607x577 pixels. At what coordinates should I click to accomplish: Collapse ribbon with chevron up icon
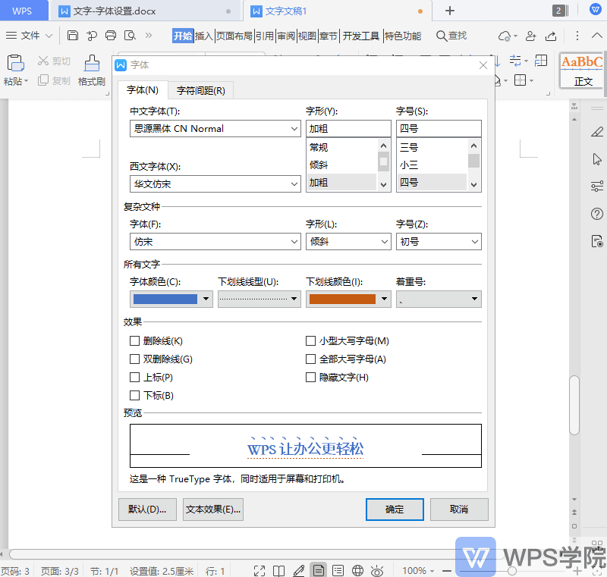597,36
